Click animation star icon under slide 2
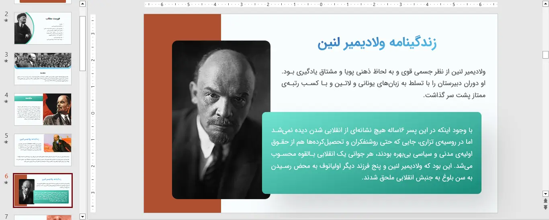This screenshot has height=220, width=549. coord(6,20)
